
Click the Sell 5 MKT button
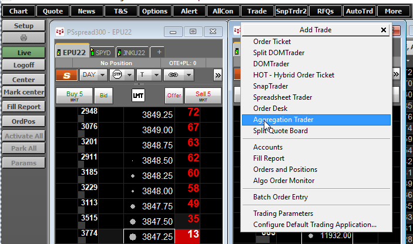point(202,96)
